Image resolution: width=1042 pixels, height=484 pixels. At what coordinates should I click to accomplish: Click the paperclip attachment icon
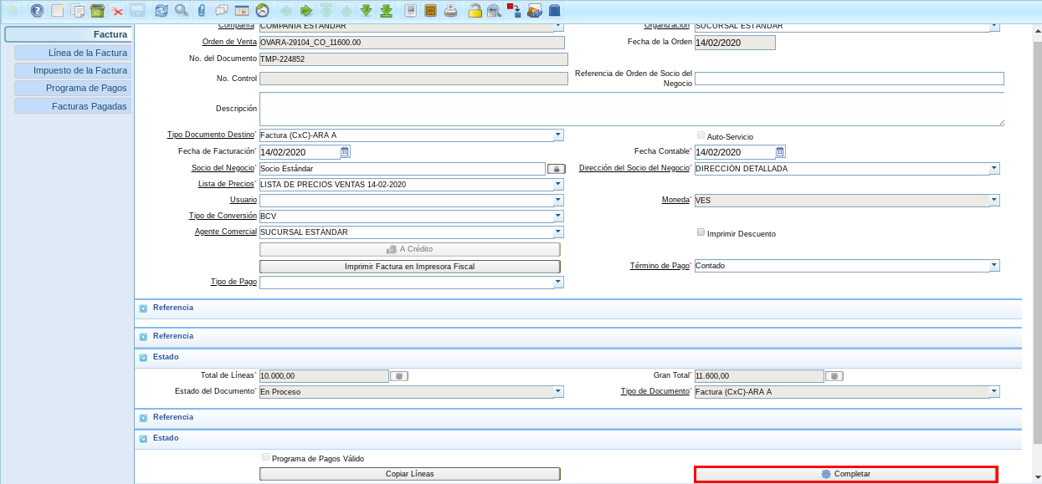201,11
